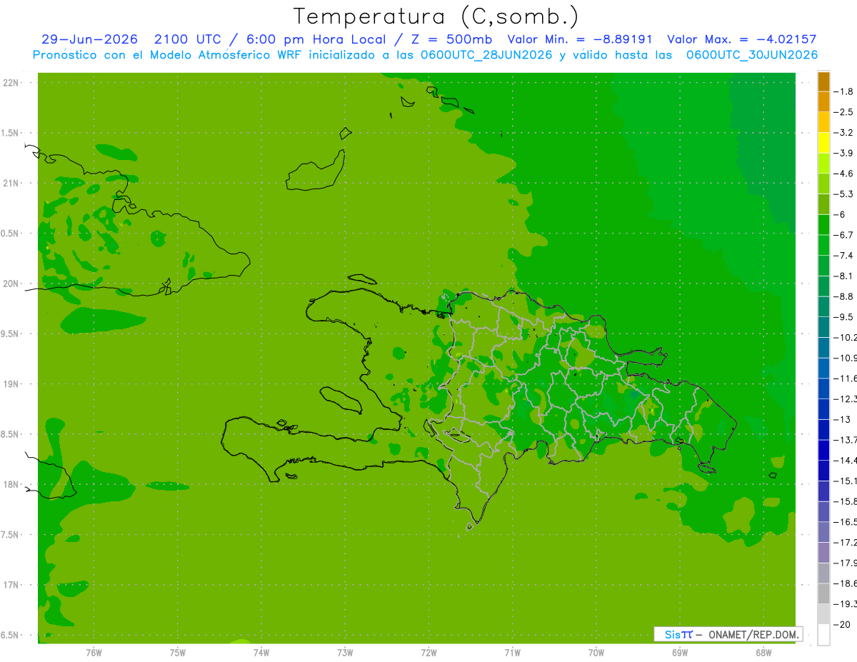Click the "74W" longitude axis label

pyautogui.click(x=261, y=652)
